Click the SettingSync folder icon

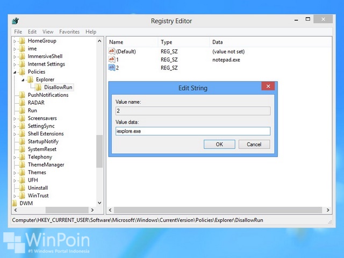point(22,126)
